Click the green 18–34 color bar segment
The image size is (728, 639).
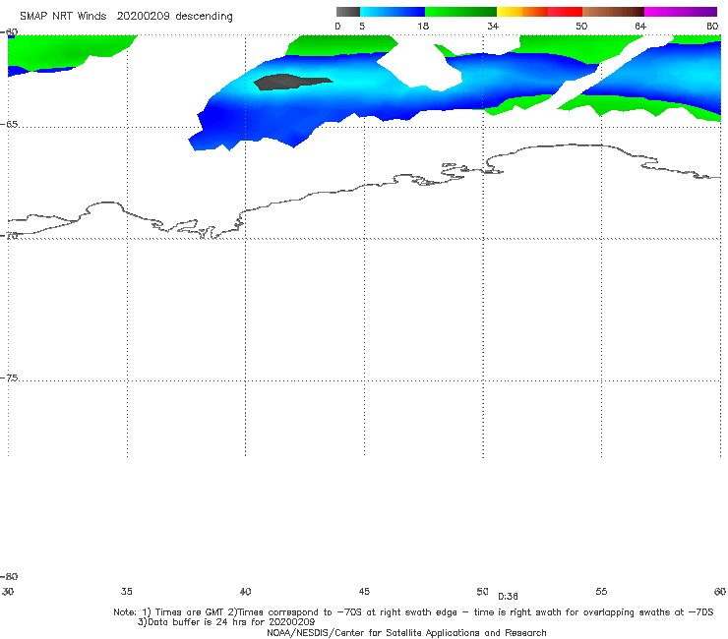460,12
